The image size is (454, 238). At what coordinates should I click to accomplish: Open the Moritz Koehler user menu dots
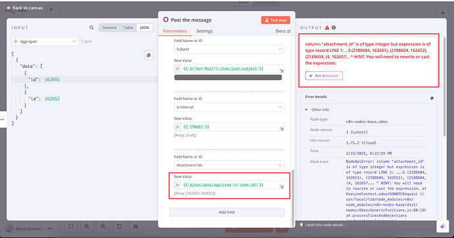51,228
